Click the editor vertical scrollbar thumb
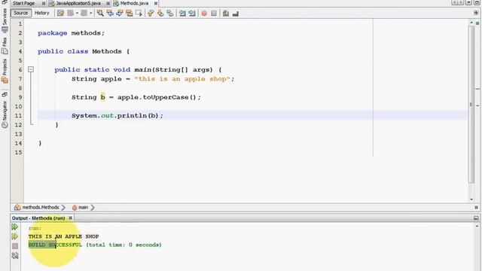This screenshot has width=482, height=271. point(471,105)
